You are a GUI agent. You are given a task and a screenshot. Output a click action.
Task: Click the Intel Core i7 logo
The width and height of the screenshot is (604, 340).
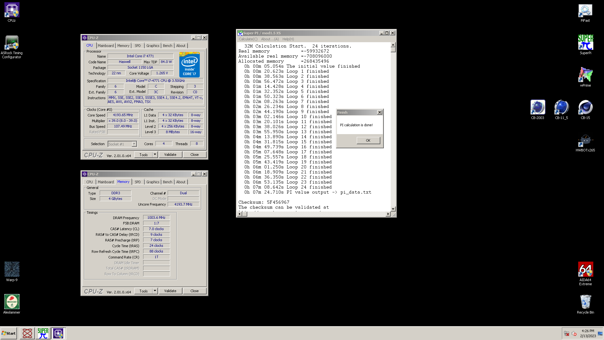[x=189, y=65]
